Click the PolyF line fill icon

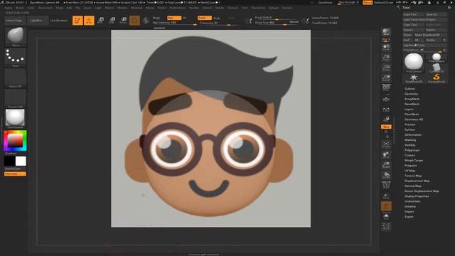pyautogui.click(x=386, y=185)
